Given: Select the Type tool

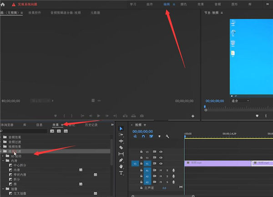Looking at the screenshot, I should pyautogui.click(x=121, y=173).
